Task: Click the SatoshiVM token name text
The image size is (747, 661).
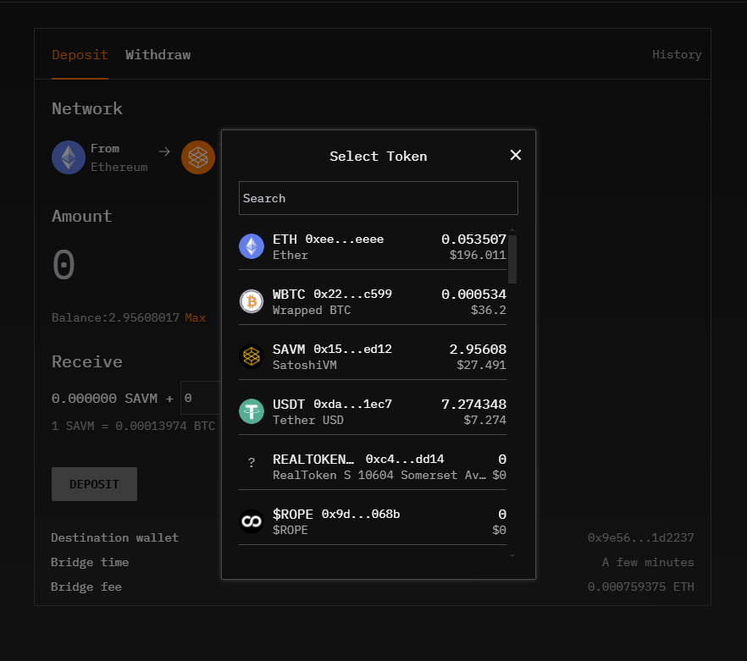Action: pos(304,366)
